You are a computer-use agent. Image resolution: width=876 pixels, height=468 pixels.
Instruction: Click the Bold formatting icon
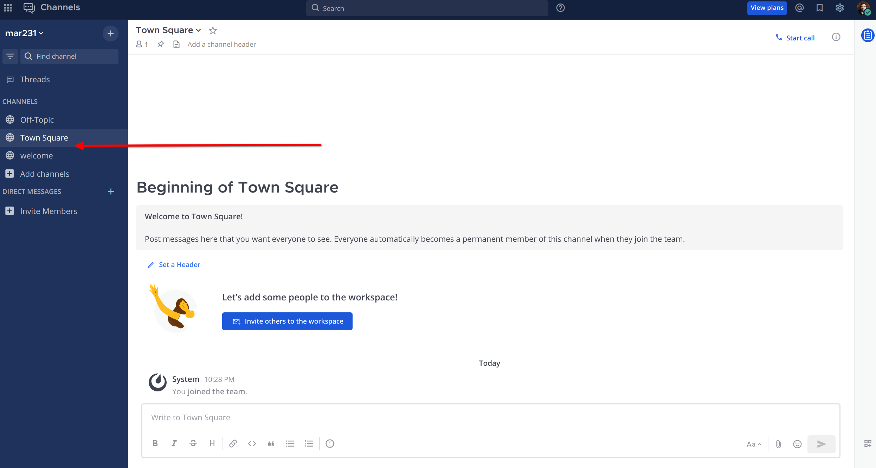coord(155,443)
